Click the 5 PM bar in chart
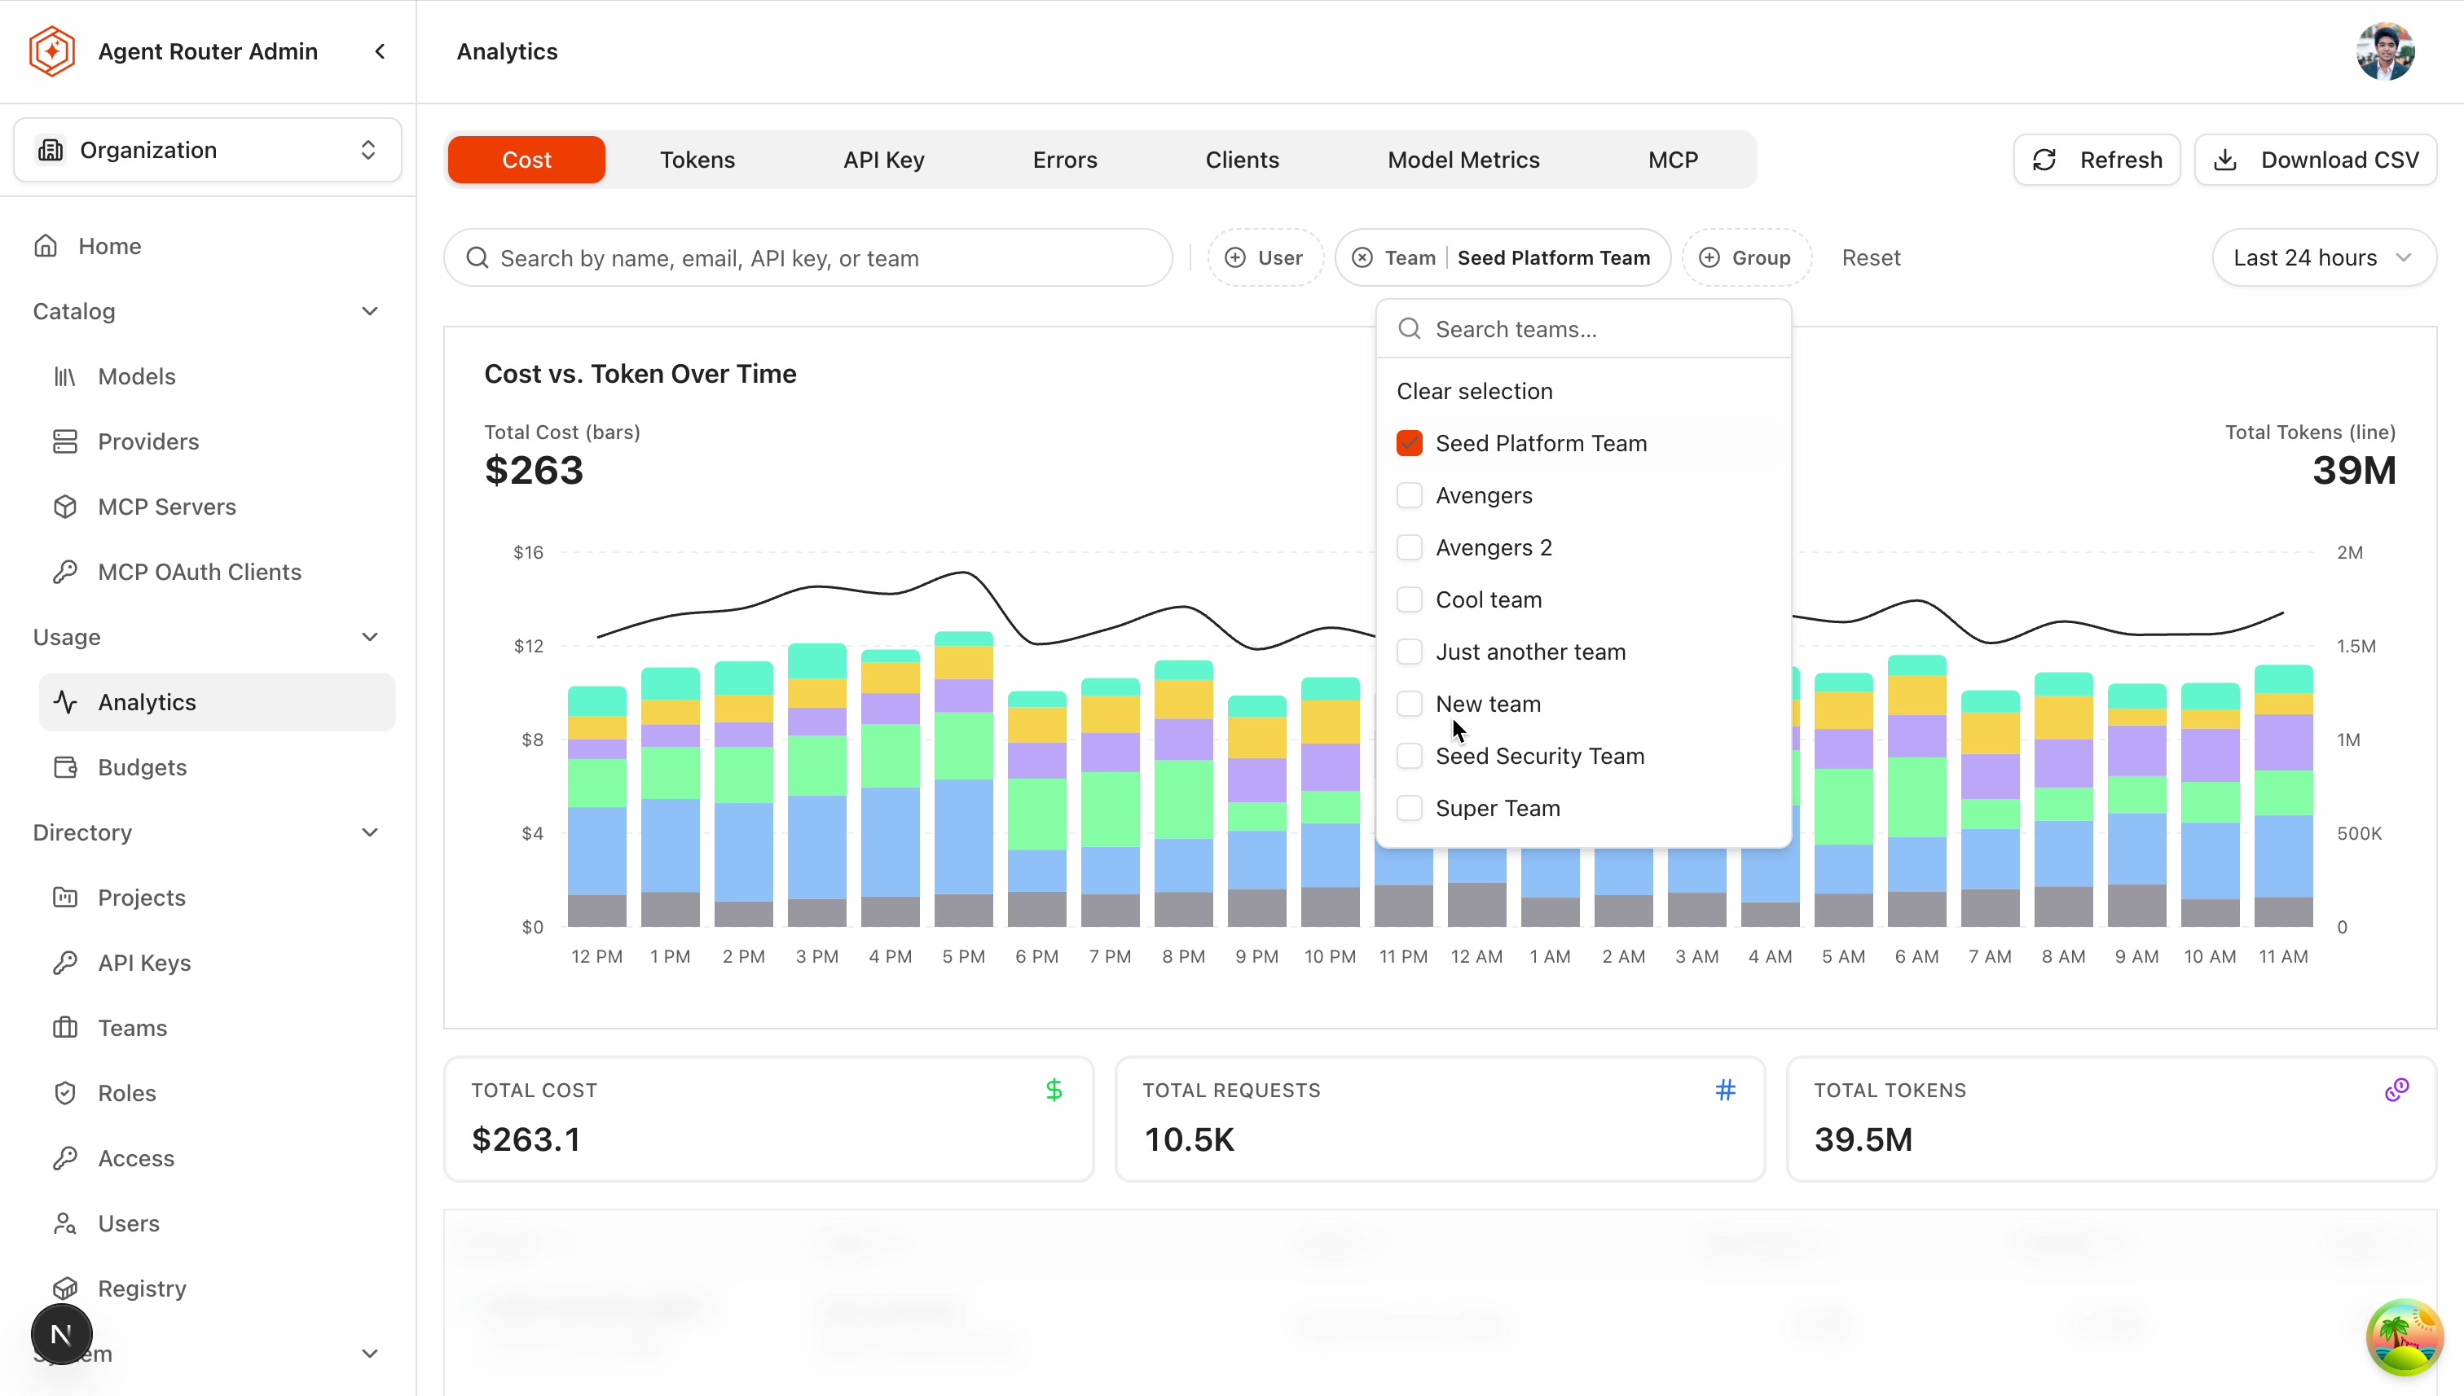The image size is (2464, 1396). [x=963, y=779]
